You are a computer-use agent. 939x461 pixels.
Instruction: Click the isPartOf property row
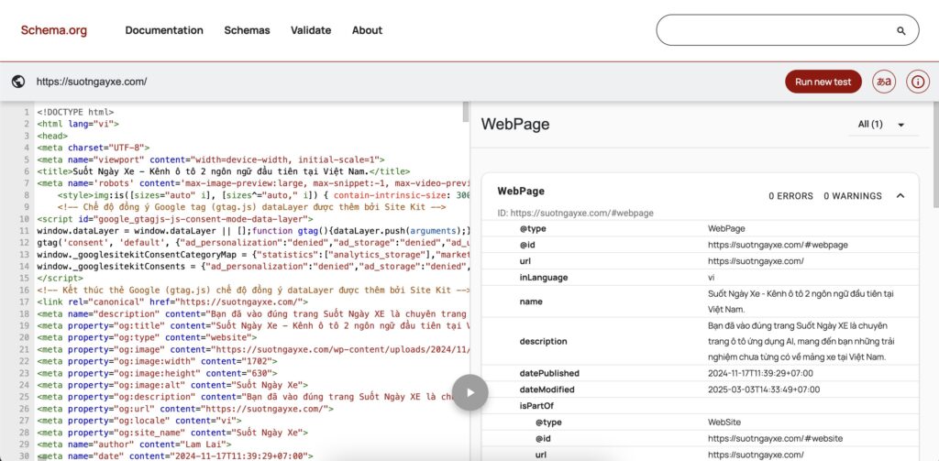700,405
